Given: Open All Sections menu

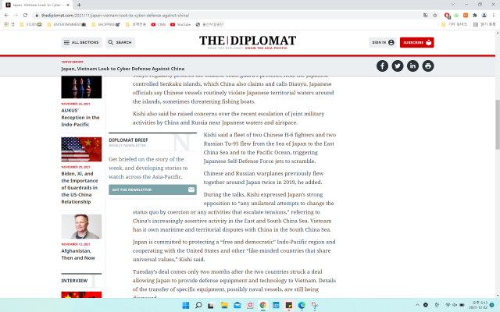Looking at the screenshot, I should click(x=82, y=42).
